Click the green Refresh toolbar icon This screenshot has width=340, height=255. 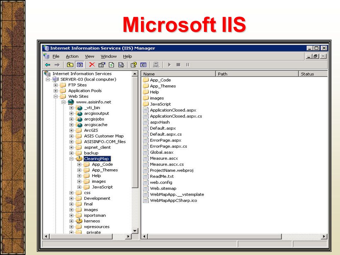(112, 64)
